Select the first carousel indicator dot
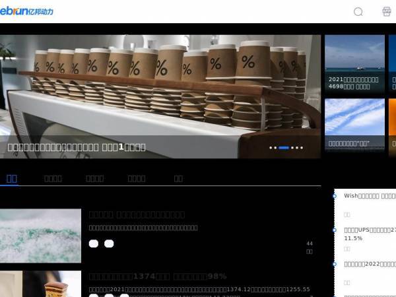The image size is (396, 297). [271, 148]
